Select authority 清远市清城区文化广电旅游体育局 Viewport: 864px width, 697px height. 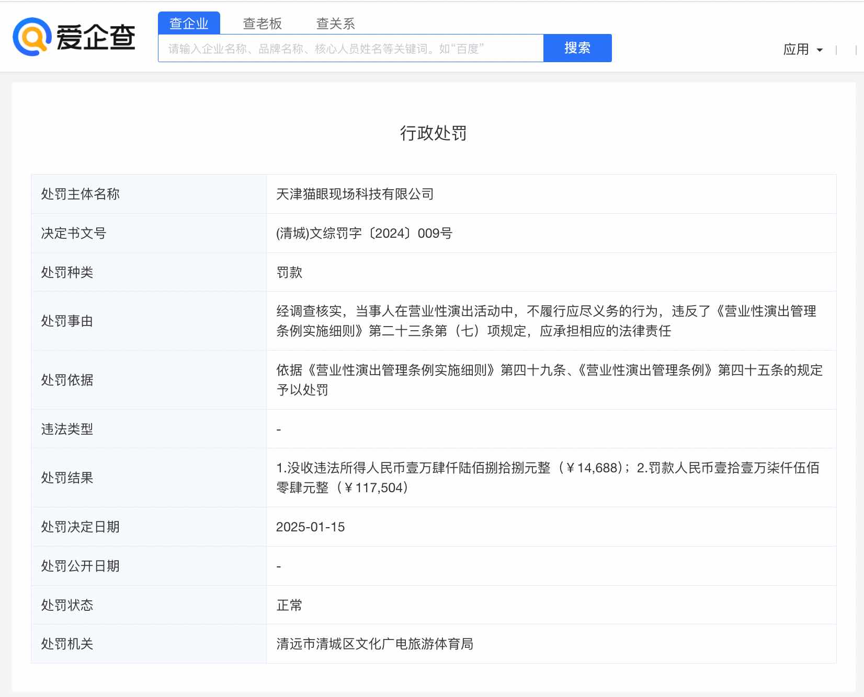[x=374, y=644]
